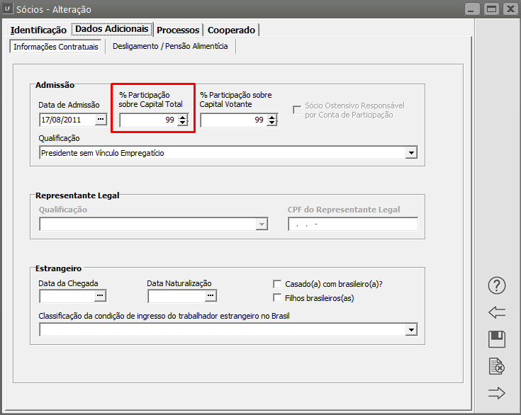521x415 pixels.
Task: Decrease % Participação sobre Capital Votante
Action: pos(271,123)
